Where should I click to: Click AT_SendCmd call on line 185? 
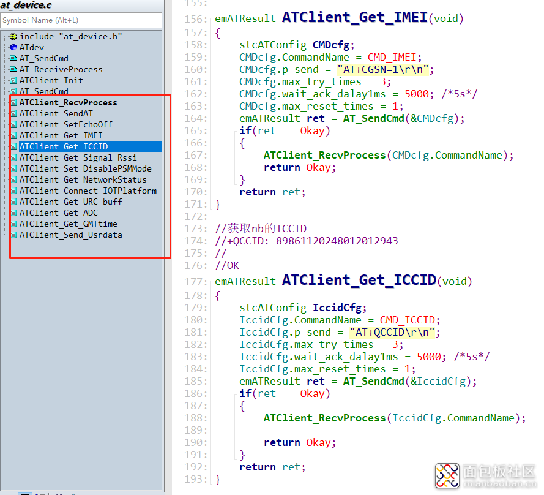coord(374,382)
